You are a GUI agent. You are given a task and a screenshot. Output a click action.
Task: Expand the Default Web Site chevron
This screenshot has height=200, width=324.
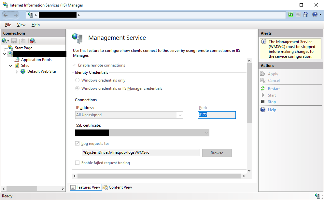[x=17, y=72]
